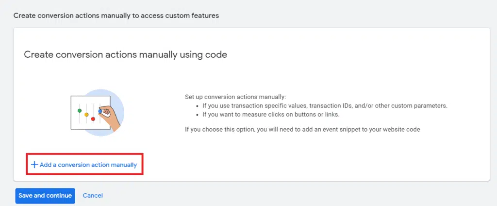
Task: Click the plus icon before Add a conversion action
Action: tap(34, 165)
